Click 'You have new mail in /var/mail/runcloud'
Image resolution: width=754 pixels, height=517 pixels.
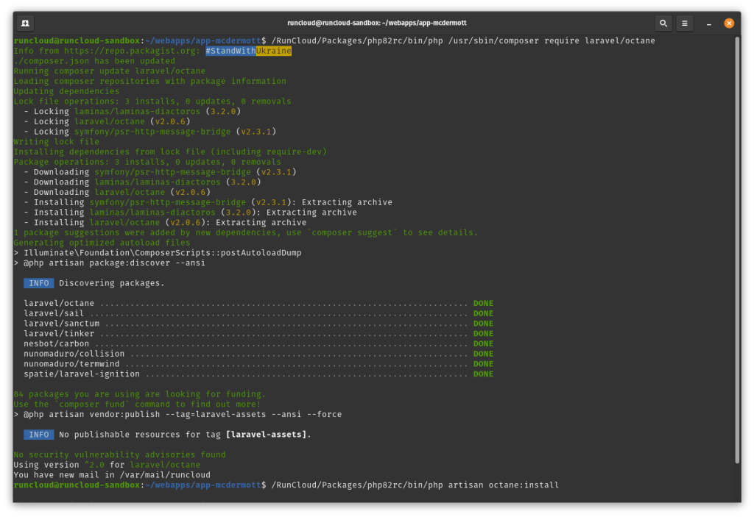tap(112, 475)
